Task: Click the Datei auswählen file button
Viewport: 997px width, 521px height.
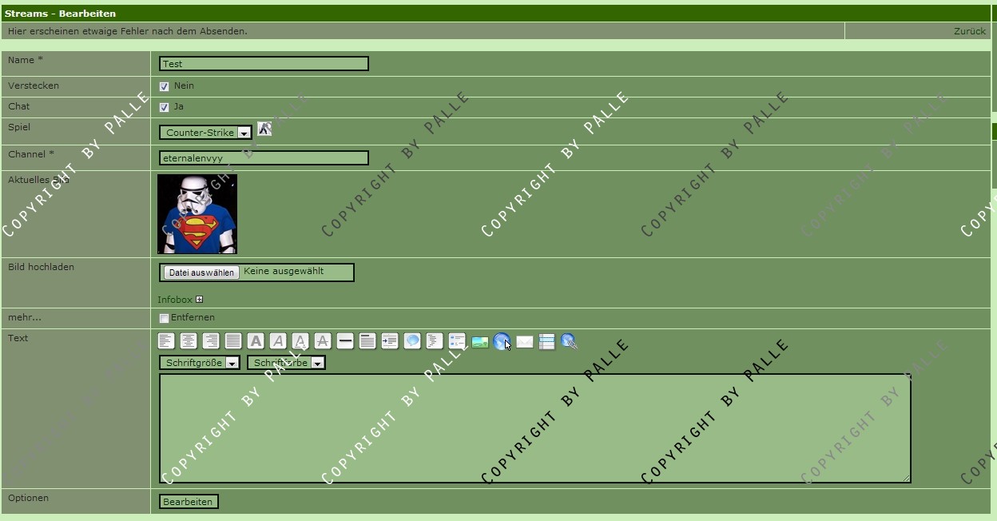Action: tap(201, 272)
